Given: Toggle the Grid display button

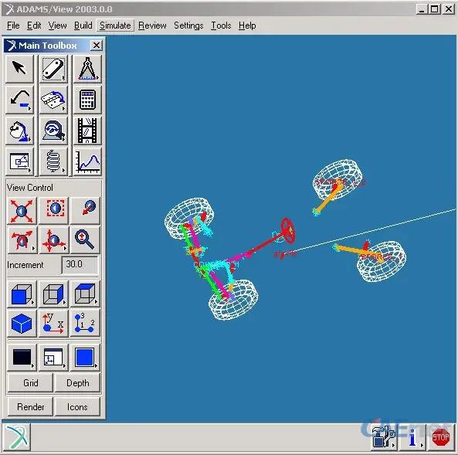Looking at the screenshot, I should pyautogui.click(x=30, y=383).
